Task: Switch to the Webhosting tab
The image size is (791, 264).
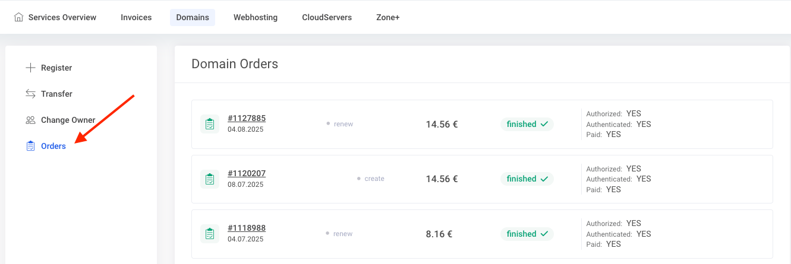Action: 256,17
